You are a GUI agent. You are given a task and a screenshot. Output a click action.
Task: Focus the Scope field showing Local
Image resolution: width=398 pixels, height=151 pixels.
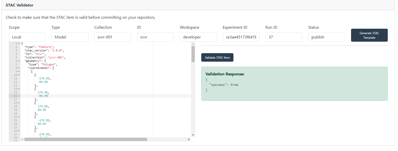coord(27,37)
